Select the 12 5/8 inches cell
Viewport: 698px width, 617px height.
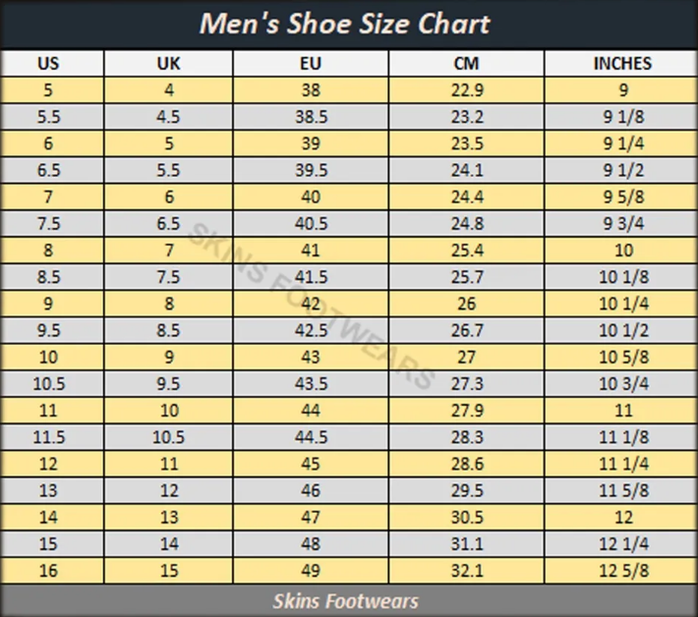[621, 570]
